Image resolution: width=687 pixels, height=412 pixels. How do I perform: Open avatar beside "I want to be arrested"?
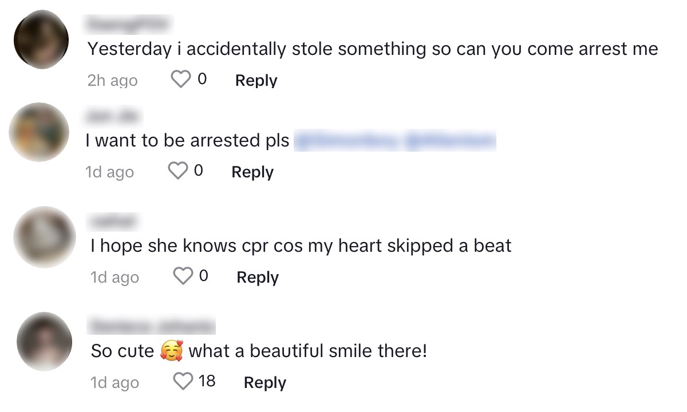click(39, 132)
